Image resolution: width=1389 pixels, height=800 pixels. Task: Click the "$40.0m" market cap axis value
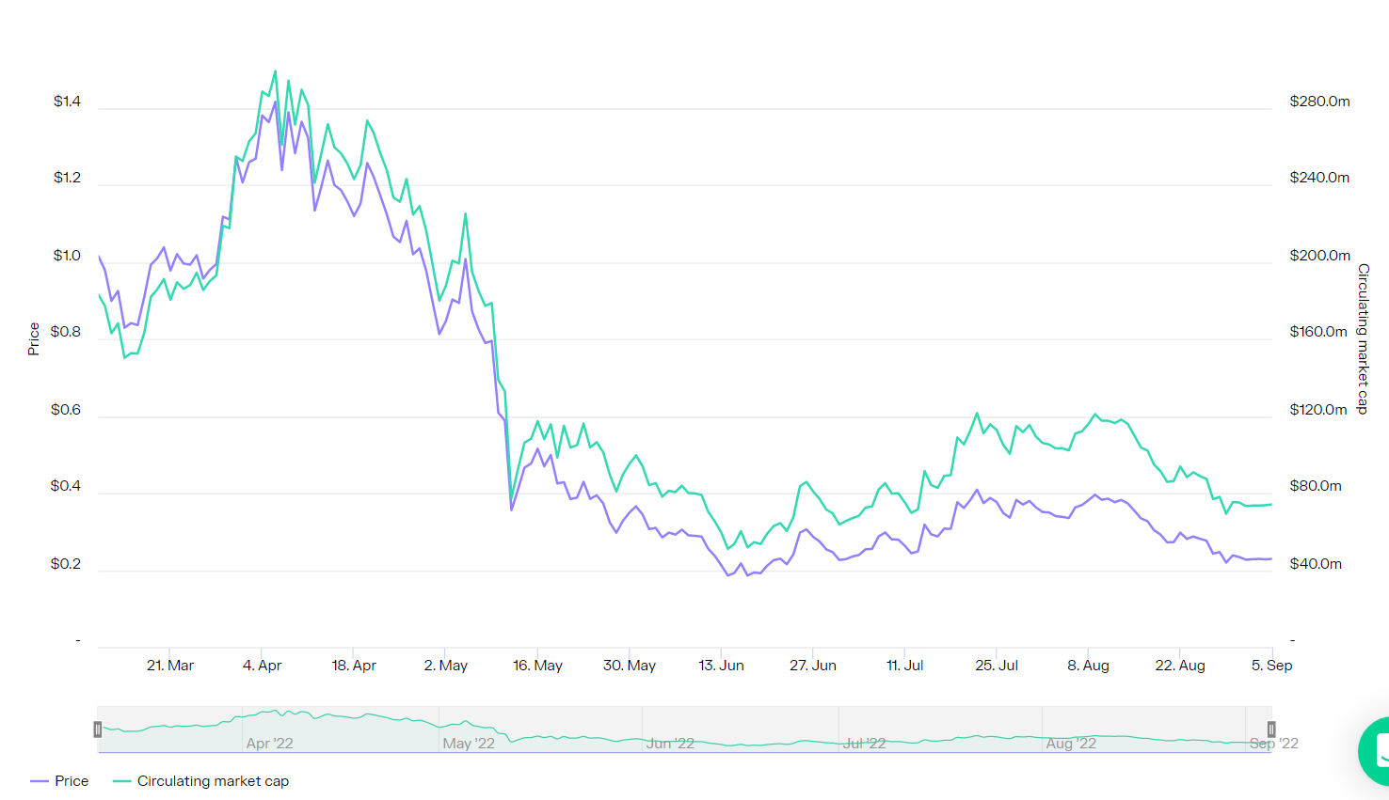(x=1316, y=564)
